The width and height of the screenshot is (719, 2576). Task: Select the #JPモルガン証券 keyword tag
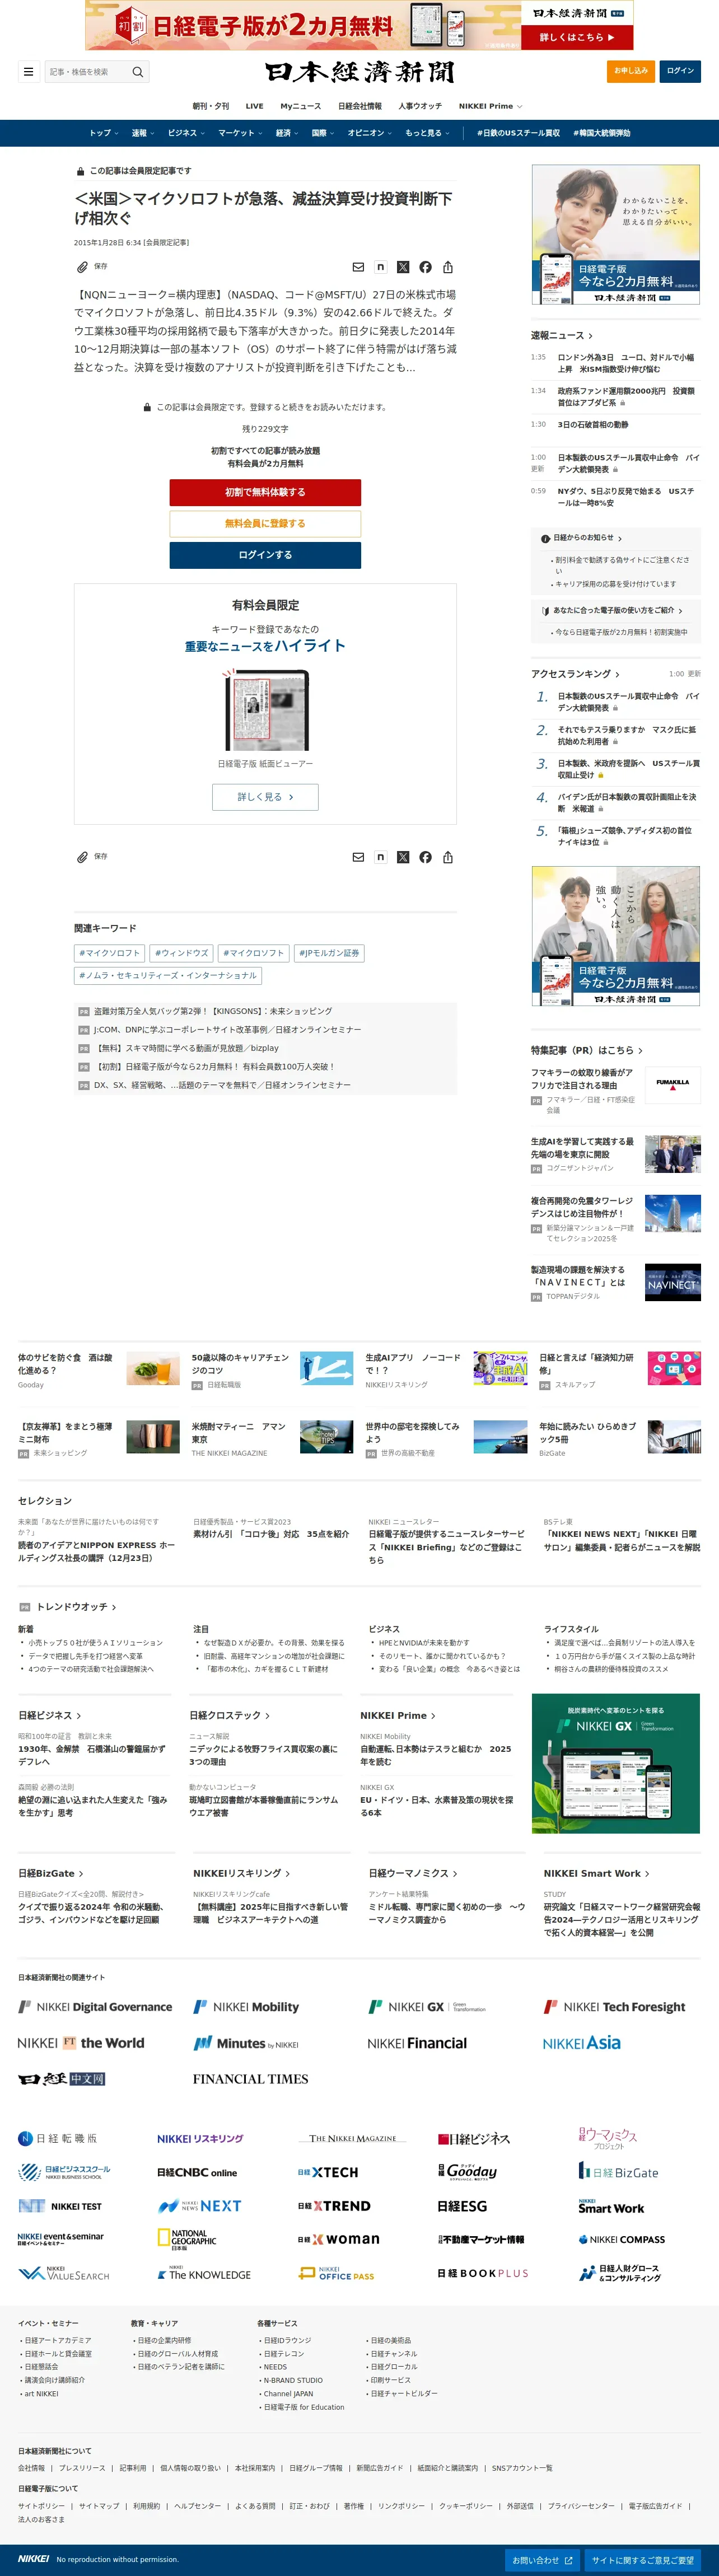(x=329, y=953)
